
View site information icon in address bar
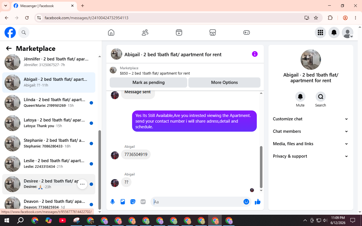tap(39, 18)
